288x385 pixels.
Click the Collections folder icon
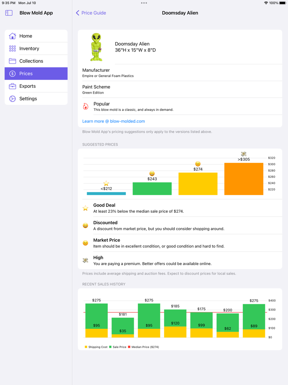click(x=12, y=61)
